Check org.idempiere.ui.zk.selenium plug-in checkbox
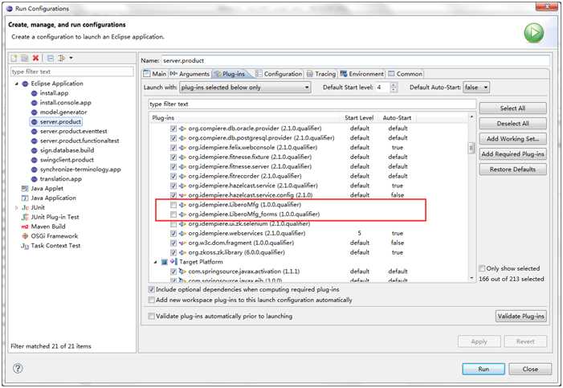The width and height of the screenshot is (563, 388). [173, 224]
